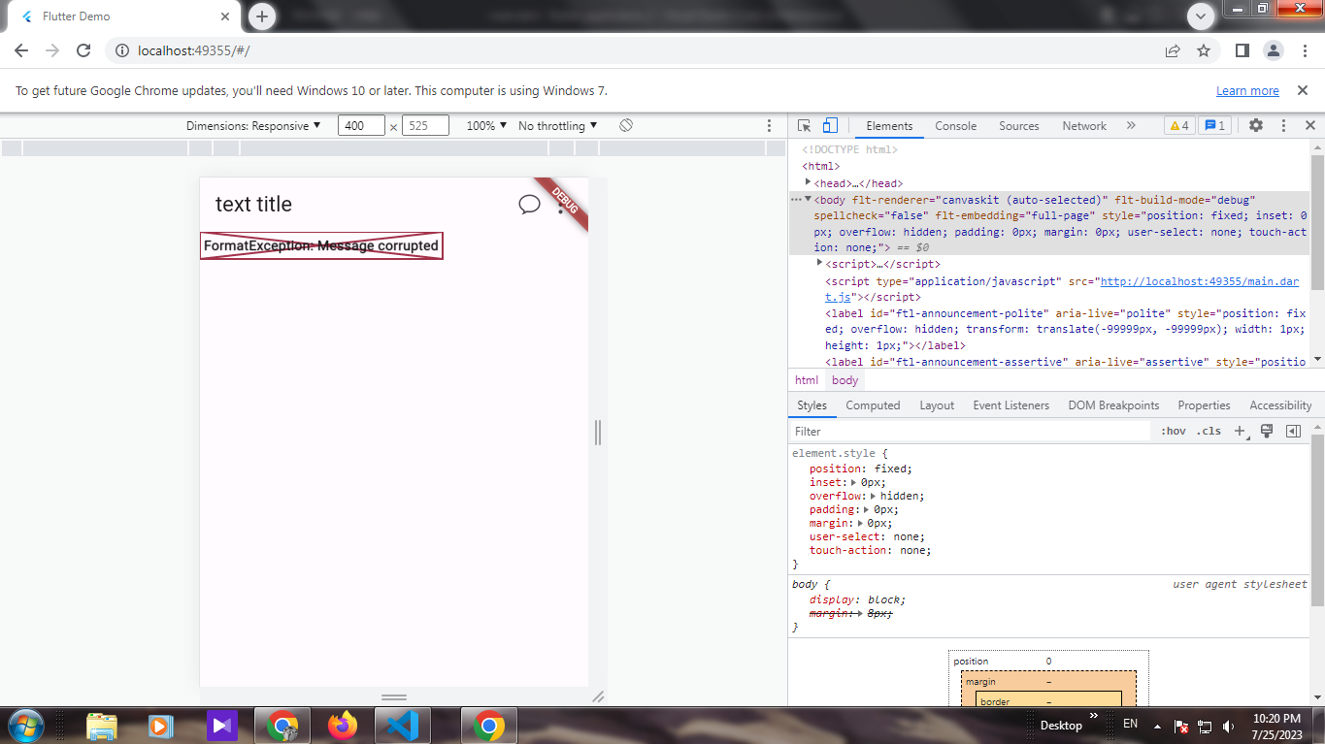Open a new browser tab
The width and height of the screenshot is (1325, 744).
point(262,16)
